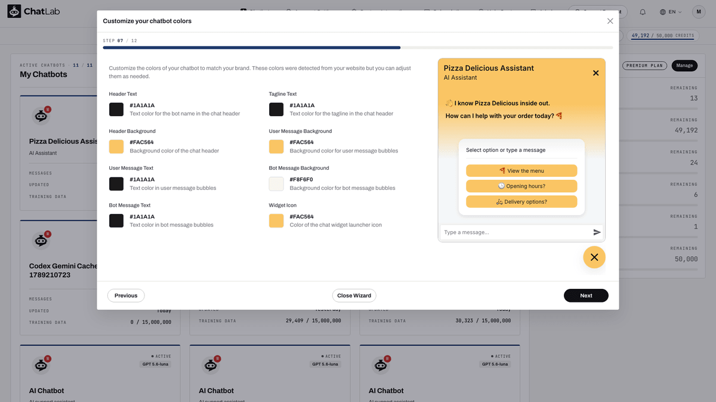Click the Close Wizard button
Screen dimensions: 716x402
pyautogui.click(x=354, y=295)
